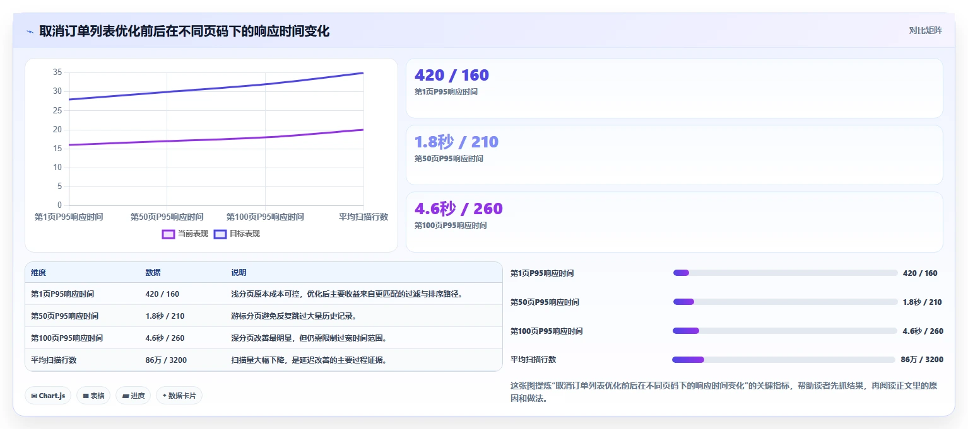Click the 420 / 160 data card value
The height and width of the screenshot is (429, 968).
point(451,75)
